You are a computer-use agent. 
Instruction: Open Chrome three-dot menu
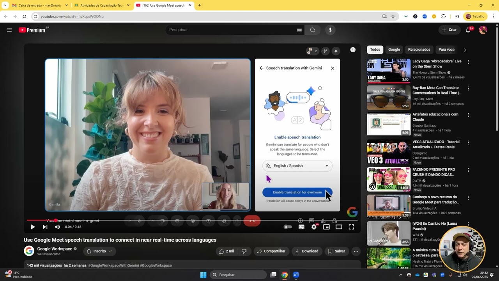pyautogui.click(x=493, y=16)
